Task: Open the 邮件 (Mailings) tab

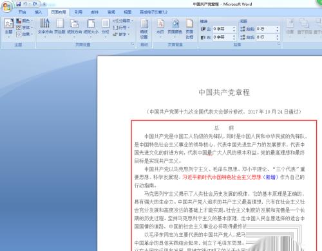Action: pos(95,12)
